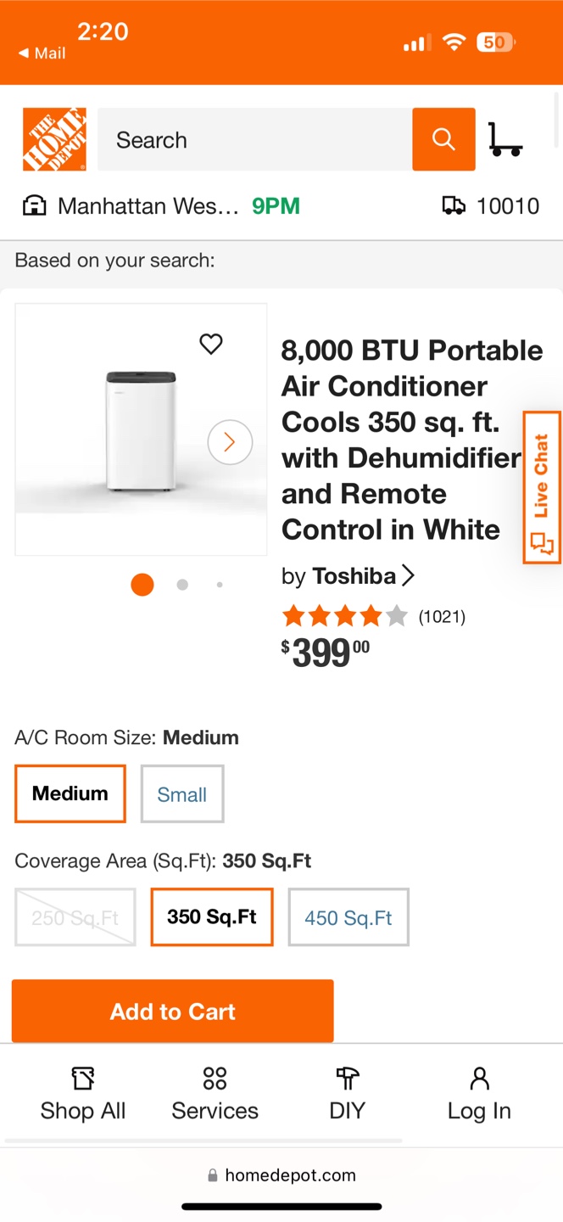Show next product image arrow
563x1222 pixels.
(x=230, y=442)
